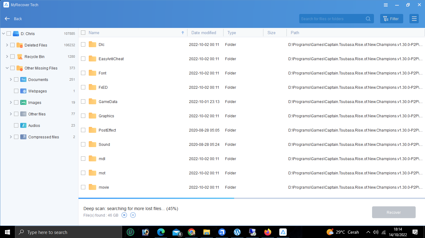Click the EasyAntiCheat folder icon
The height and width of the screenshot is (238, 425).
point(92,59)
